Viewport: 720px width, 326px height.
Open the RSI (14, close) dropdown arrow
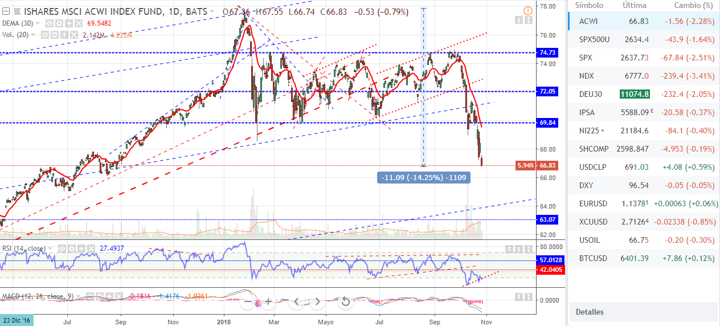click(50, 248)
